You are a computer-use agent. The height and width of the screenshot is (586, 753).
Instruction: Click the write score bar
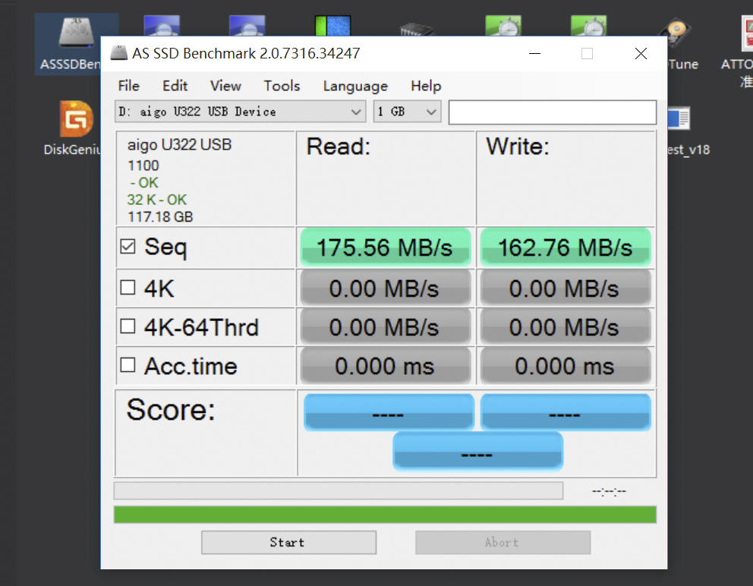coord(566,412)
